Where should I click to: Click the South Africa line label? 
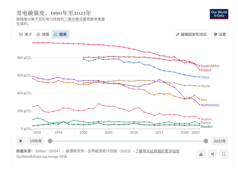point(210,66)
